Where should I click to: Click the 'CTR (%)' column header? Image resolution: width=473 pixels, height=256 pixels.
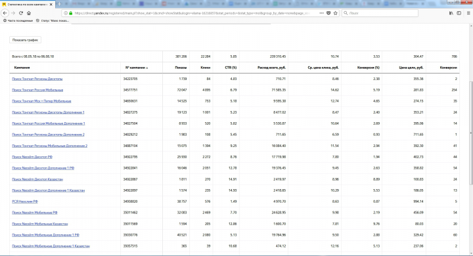point(231,68)
